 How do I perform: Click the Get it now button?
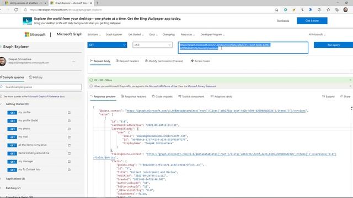pos(312,21)
